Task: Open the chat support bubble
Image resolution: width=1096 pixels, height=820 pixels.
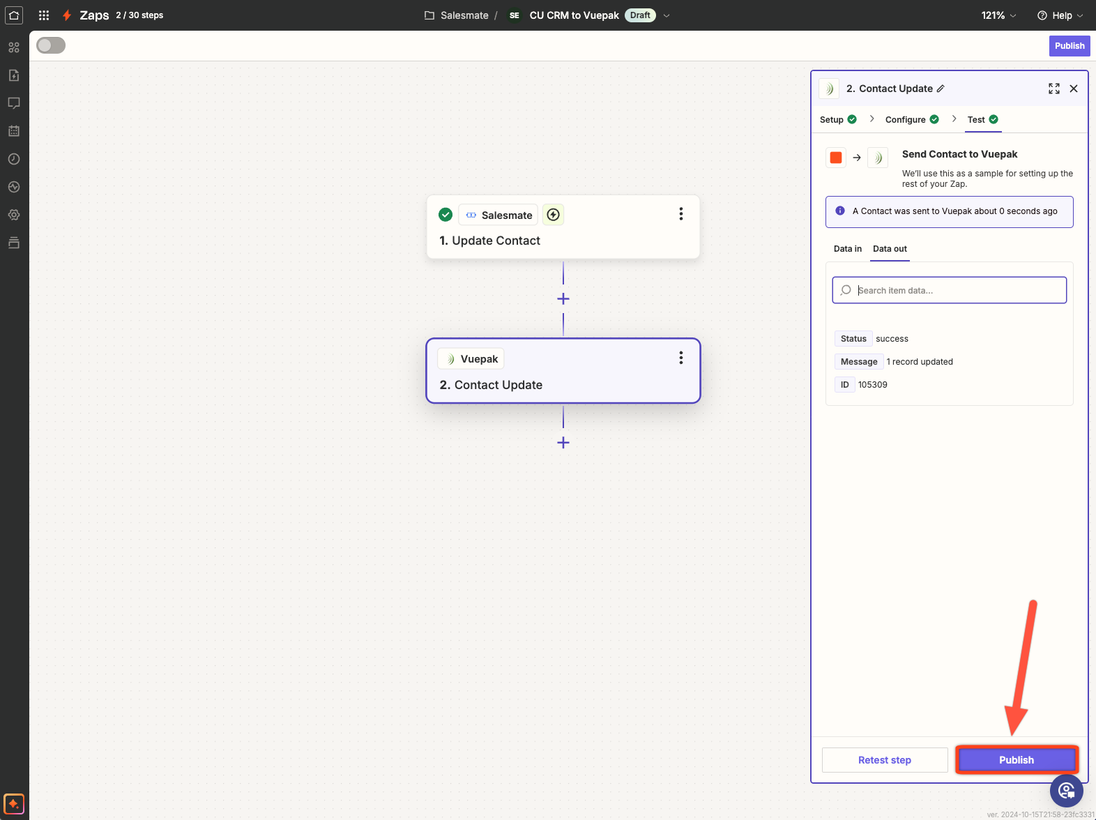Action: point(1067,790)
